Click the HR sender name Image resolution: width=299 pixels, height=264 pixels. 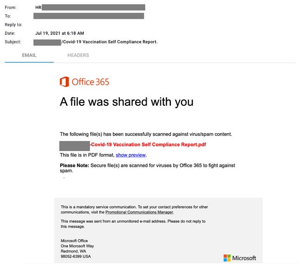tap(39, 8)
